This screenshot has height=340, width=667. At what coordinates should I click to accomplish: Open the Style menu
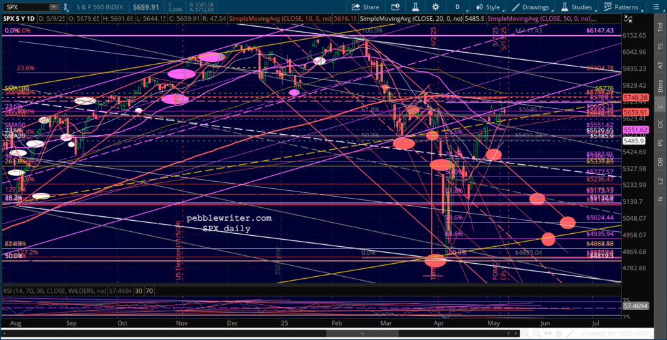click(488, 7)
